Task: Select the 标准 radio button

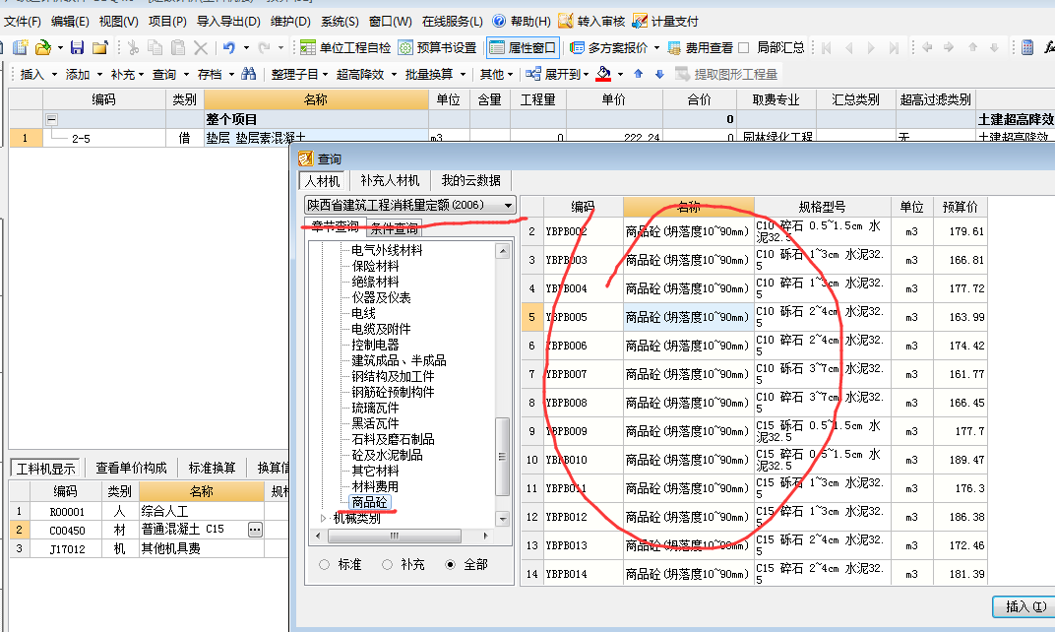Action: click(x=325, y=565)
